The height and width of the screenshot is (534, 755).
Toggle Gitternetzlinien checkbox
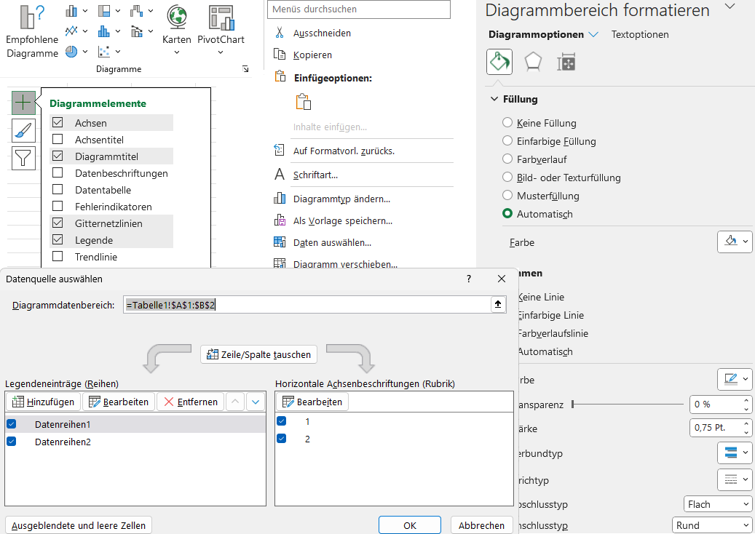click(58, 223)
